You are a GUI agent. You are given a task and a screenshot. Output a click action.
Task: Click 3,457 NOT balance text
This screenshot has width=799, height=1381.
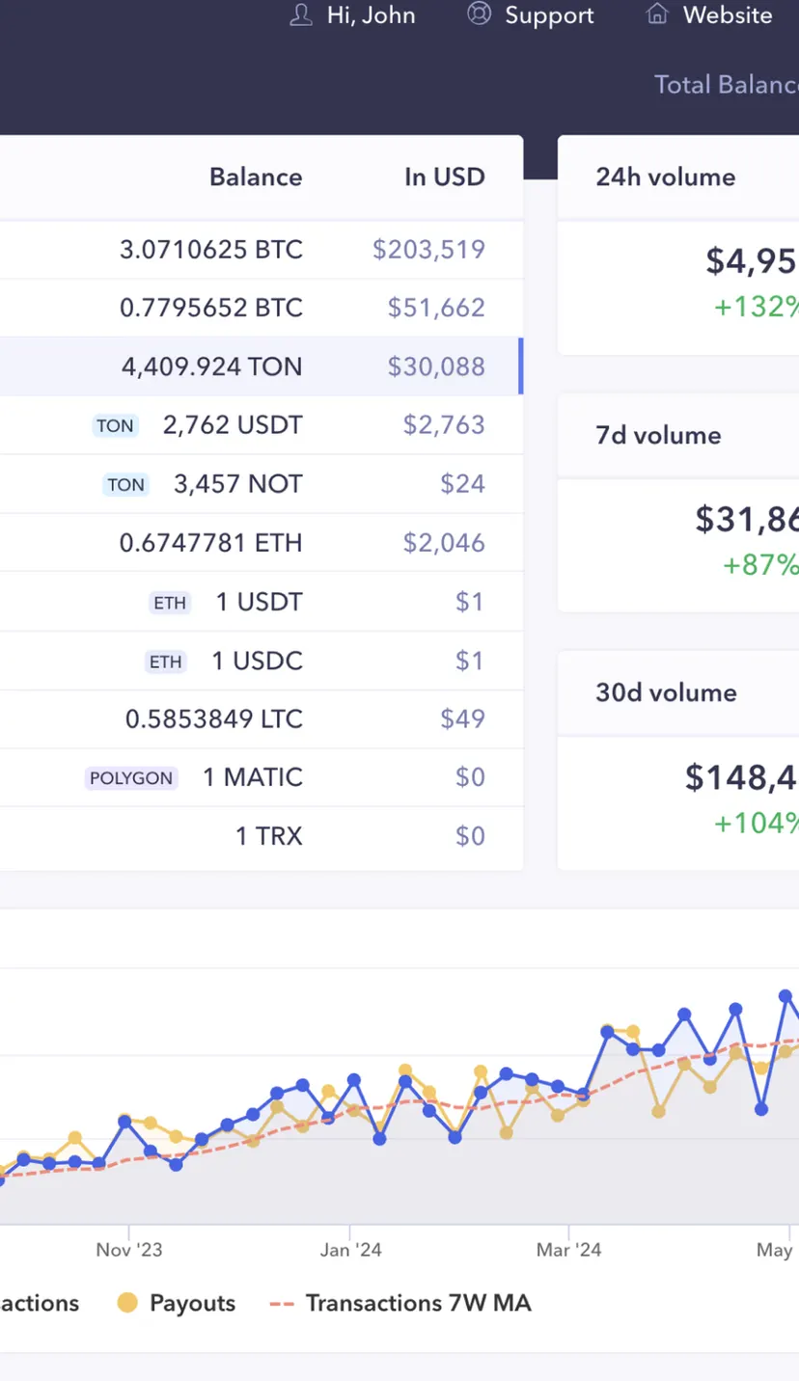pos(238,484)
